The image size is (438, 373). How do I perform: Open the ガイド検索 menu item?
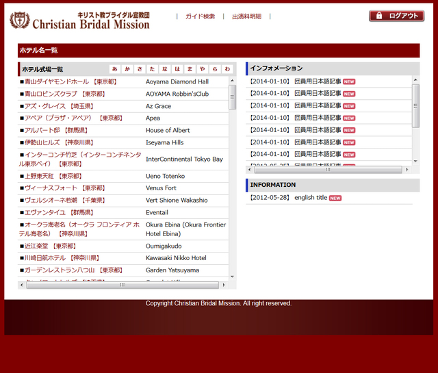pyautogui.click(x=200, y=16)
